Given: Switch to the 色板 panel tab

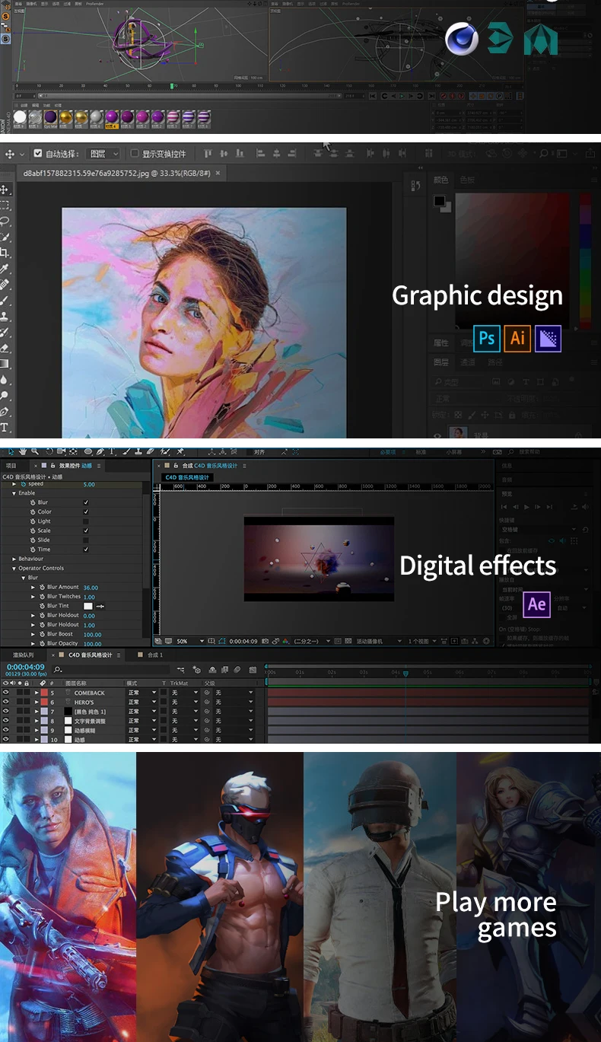Looking at the screenshot, I should click(467, 180).
